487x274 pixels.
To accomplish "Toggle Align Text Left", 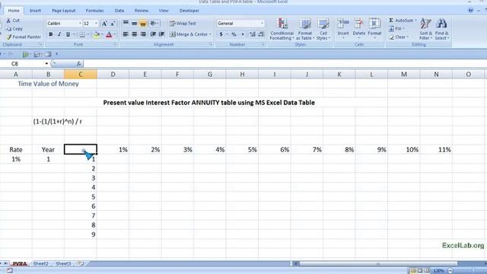I will (126, 34).
